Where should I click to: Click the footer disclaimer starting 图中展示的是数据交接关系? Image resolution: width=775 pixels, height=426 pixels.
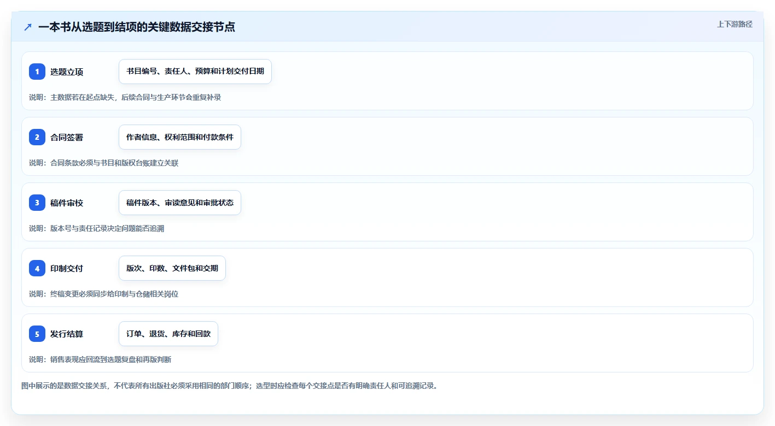pos(229,386)
